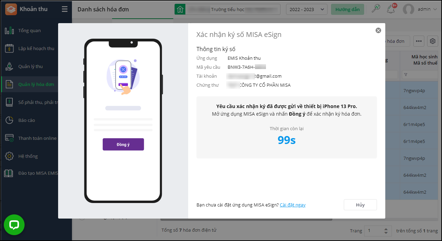This screenshot has width=442, height=241.
Task: Open the table settings gear icon
Action: [x=433, y=41]
